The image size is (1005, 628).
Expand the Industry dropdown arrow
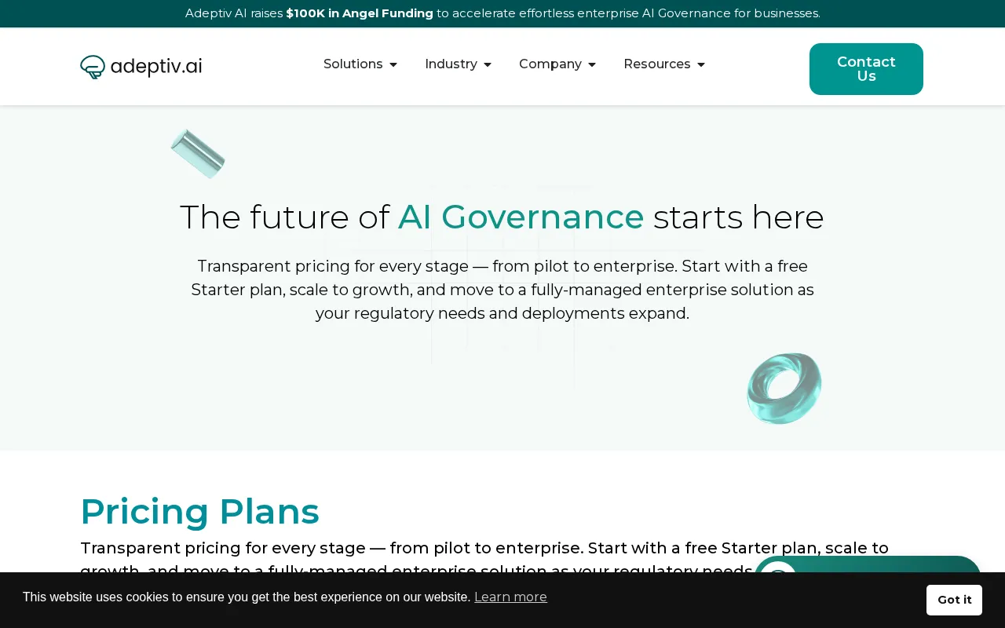(x=488, y=64)
